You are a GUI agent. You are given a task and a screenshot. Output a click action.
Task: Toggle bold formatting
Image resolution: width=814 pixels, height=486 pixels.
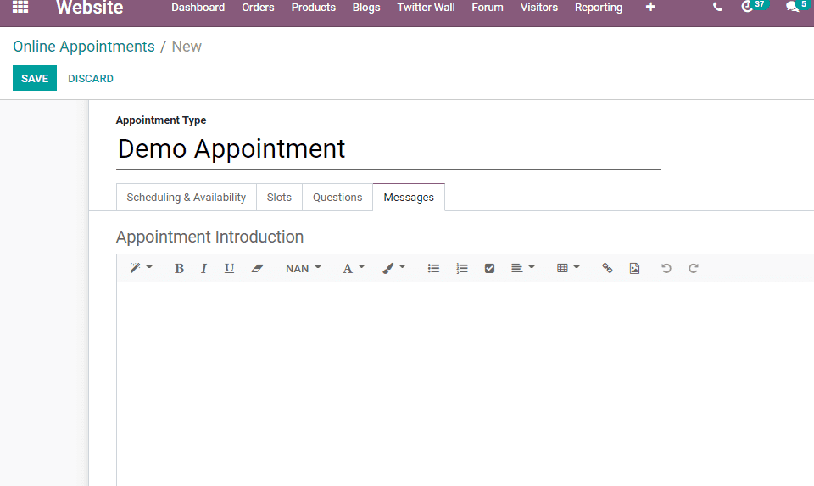click(x=179, y=268)
